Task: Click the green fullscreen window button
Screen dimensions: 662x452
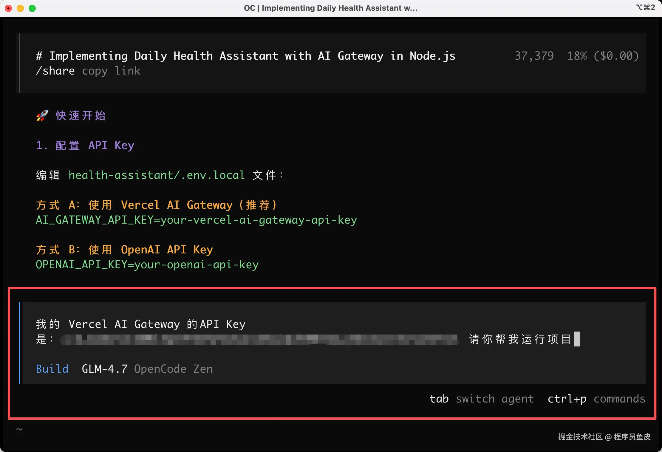Action: pyautogui.click(x=32, y=8)
